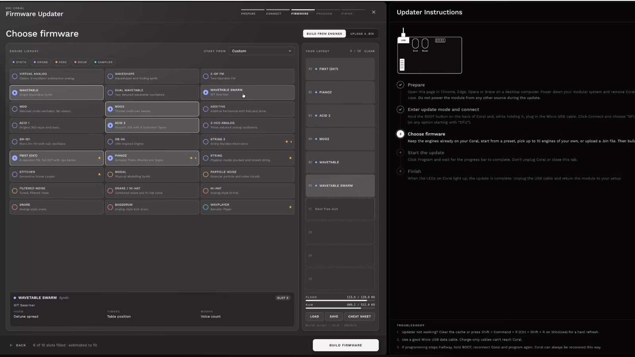This screenshot has width=635, height=357.
Task: Click the BUILD FIRMWARE button
Action: click(x=346, y=345)
